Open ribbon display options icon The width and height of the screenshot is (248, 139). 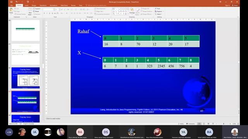coord(220,2)
